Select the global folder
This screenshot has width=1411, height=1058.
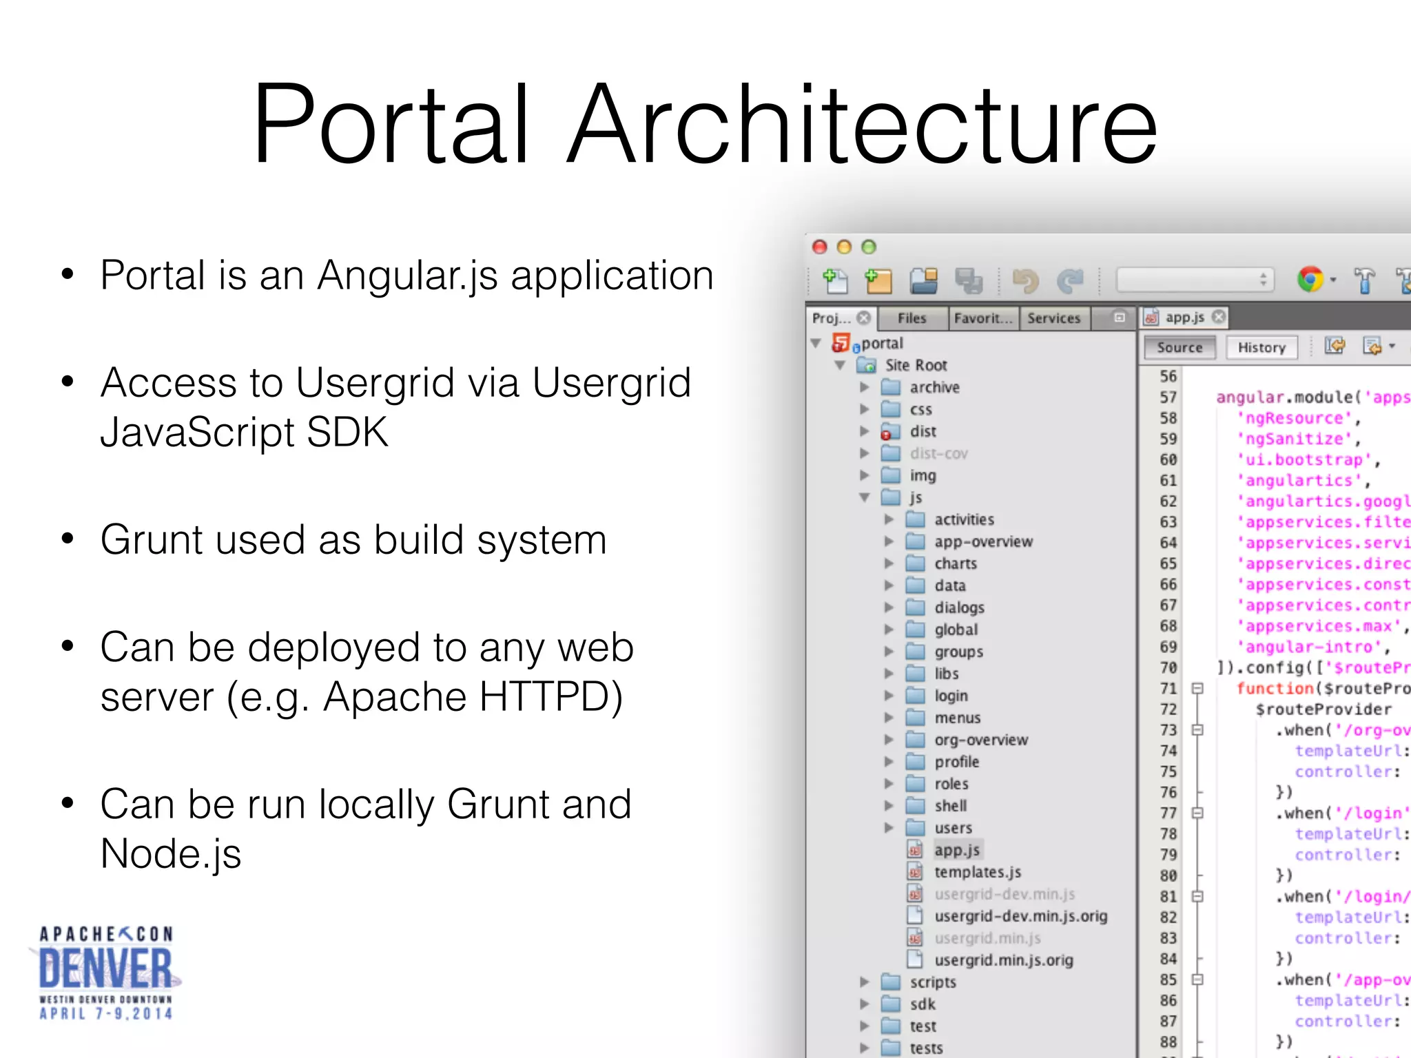point(956,630)
